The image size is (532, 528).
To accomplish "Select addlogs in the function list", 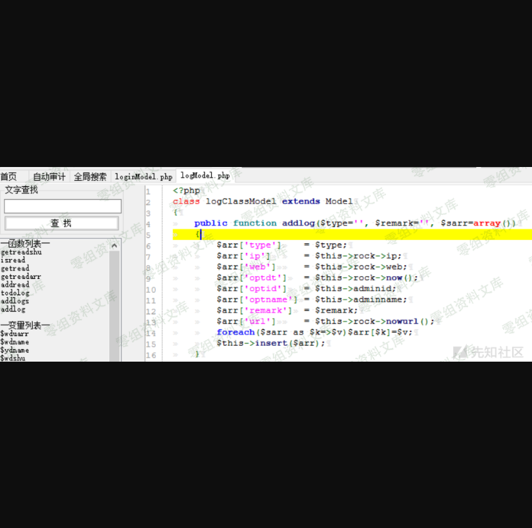I will click(x=15, y=301).
